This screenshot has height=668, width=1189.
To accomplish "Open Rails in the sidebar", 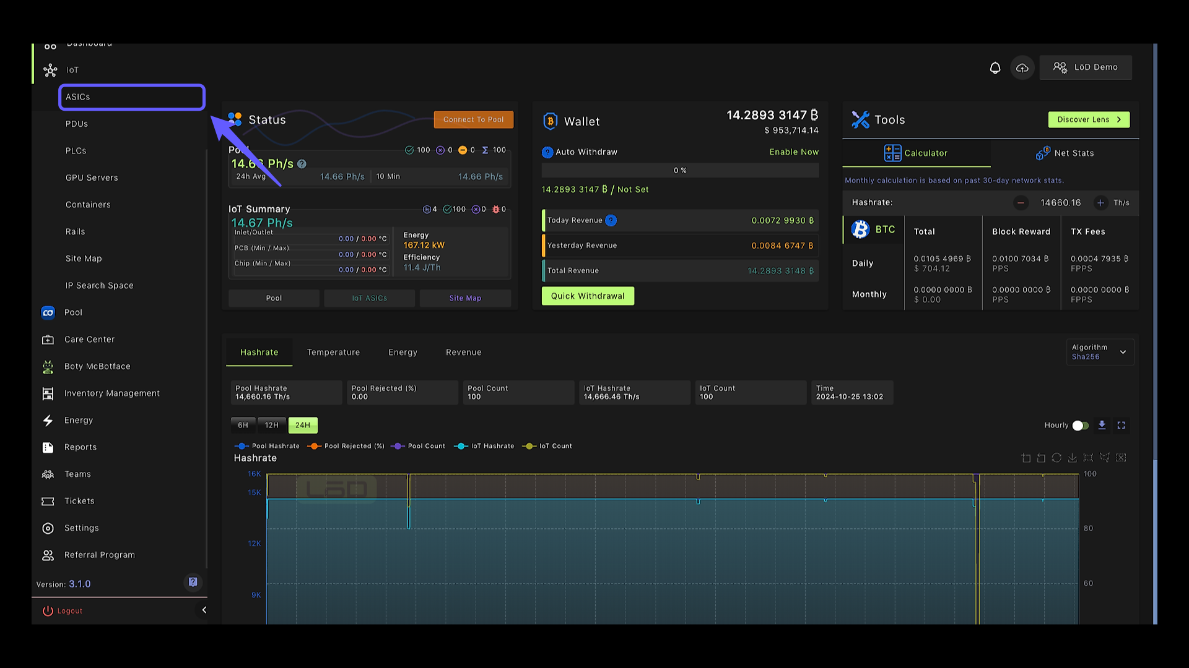I will 76,231.
